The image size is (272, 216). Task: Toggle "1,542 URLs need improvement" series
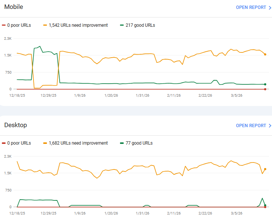point(78,25)
